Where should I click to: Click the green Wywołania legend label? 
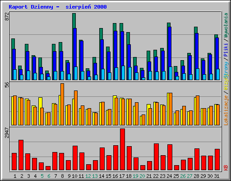(x=226, y=25)
